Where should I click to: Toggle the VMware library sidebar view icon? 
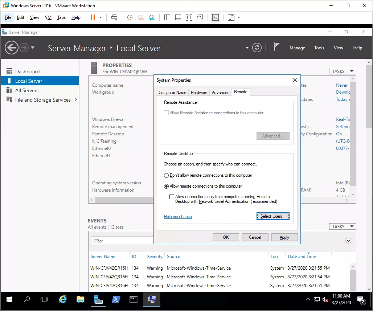(x=167, y=17)
